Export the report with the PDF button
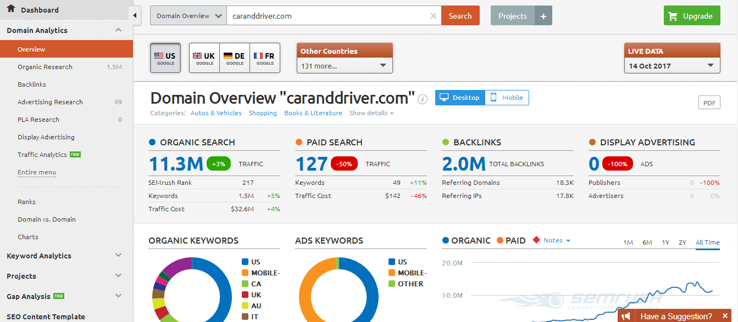 tap(709, 103)
